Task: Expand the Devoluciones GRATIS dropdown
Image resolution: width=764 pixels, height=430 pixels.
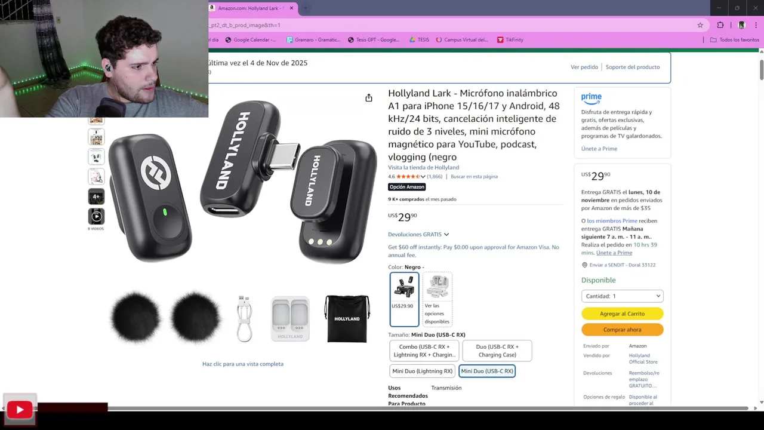Action: 418,235
